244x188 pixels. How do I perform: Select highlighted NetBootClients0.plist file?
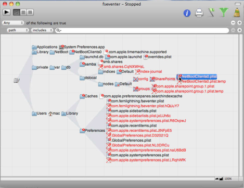pyautogui.click(x=197, y=77)
